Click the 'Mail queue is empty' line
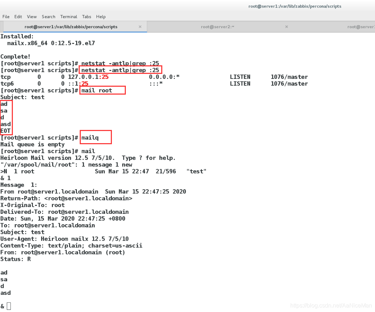Screen dimensions: 375x312 33,145
